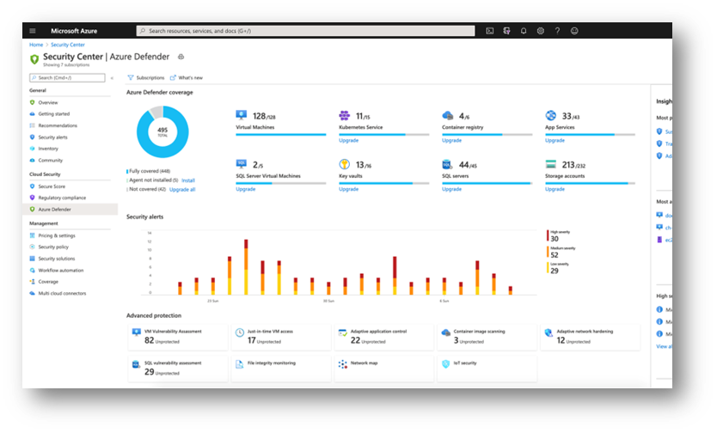717x433 pixels.
Task: Click the Just-in-time VM access clock icon
Action: coord(240,332)
